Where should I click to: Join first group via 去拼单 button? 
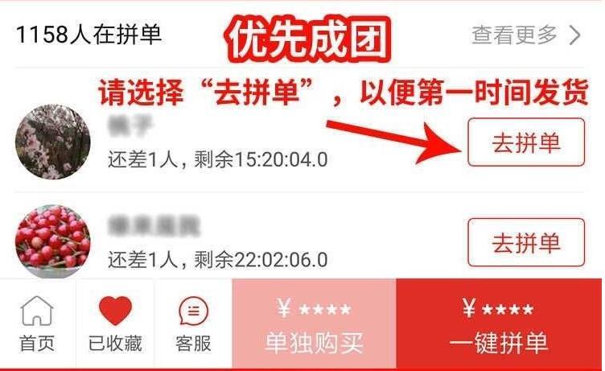coord(526,142)
